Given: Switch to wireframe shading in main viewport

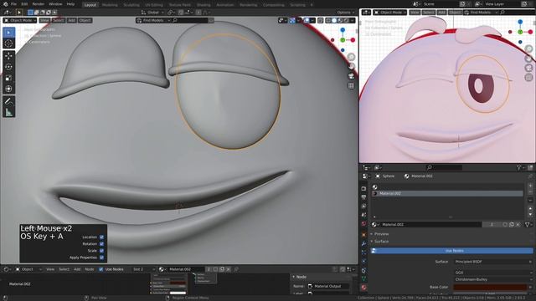Looking at the screenshot, I should [328, 20].
